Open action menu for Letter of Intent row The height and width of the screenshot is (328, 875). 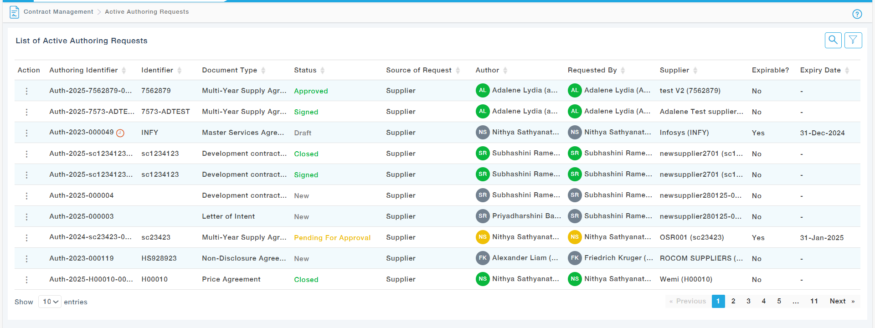tap(26, 217)
